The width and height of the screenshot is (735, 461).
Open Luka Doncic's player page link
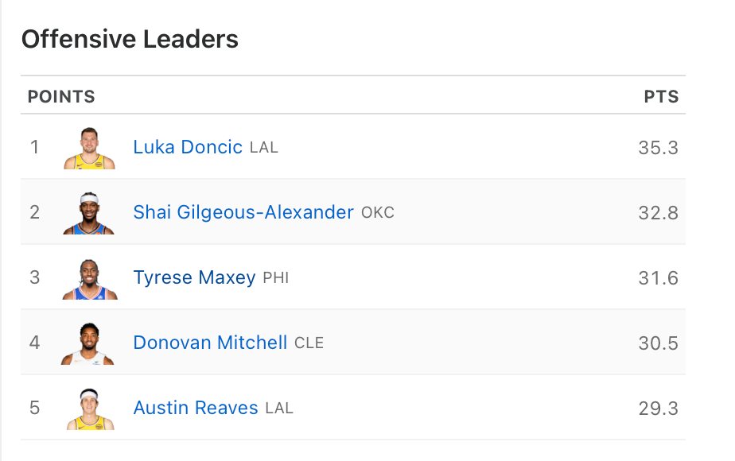pyautogui.click(x=188, y=147)
